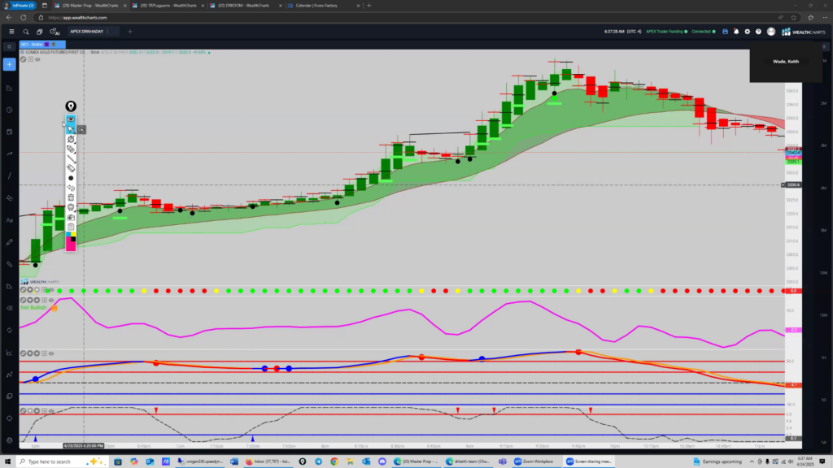
Task: Click cancel icon on bottom dashed-line pane
Action: [23, 410]
